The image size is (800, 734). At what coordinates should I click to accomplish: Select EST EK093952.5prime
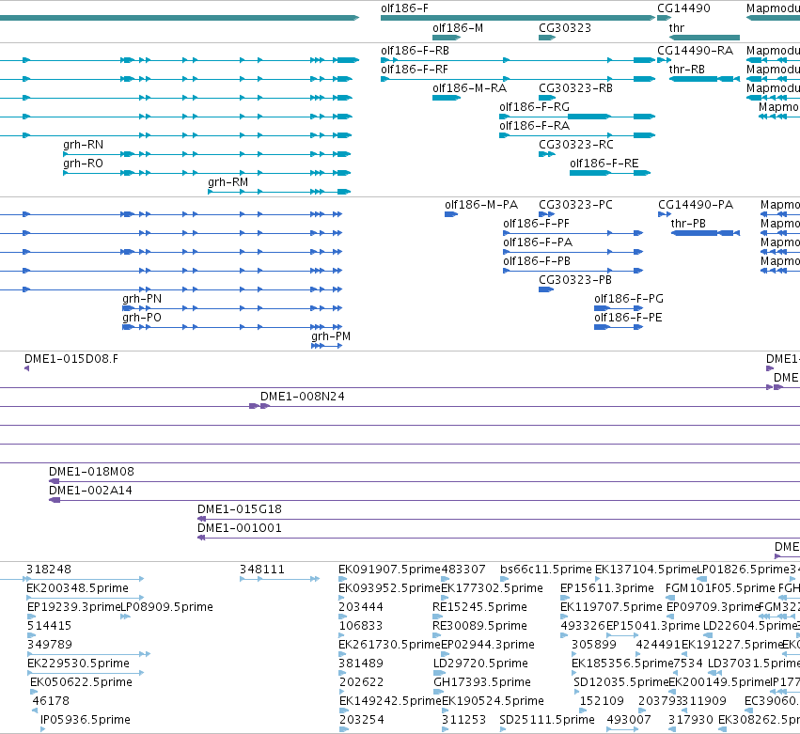(x=343, y=598)
